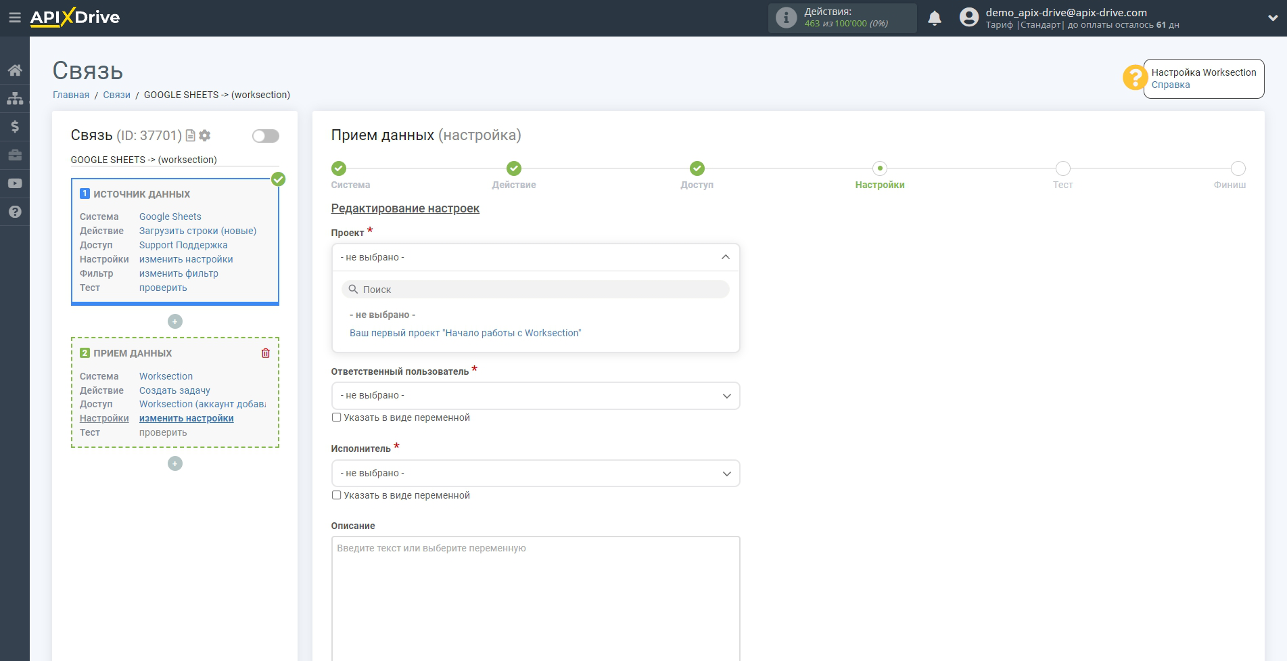Check variable checkbox under Исполнитель
1287x661 pixels.
point(336,495)
